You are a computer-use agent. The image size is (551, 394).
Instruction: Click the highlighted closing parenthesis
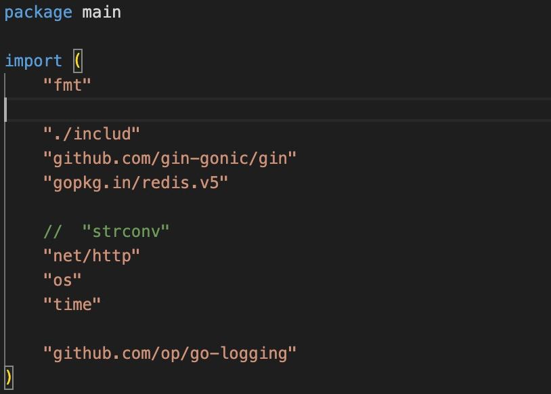[9, 378]
